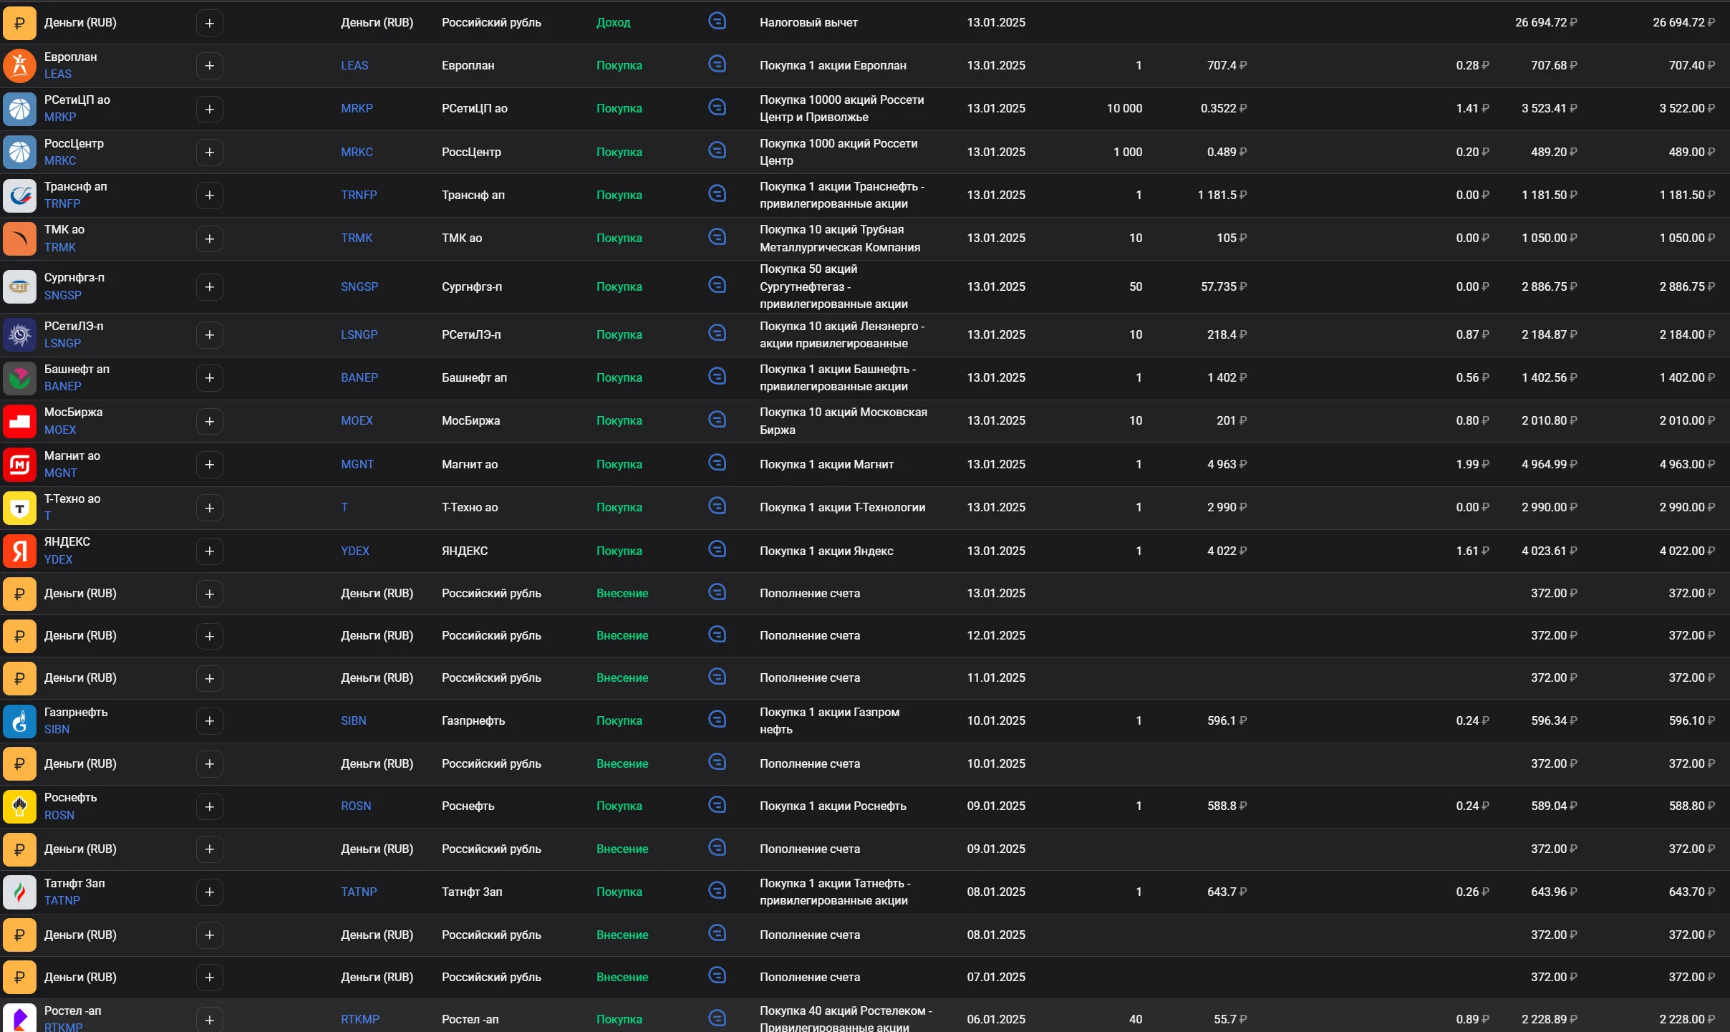Click the commission 1.99 ₽ for Магнит

pos(1472,464)
